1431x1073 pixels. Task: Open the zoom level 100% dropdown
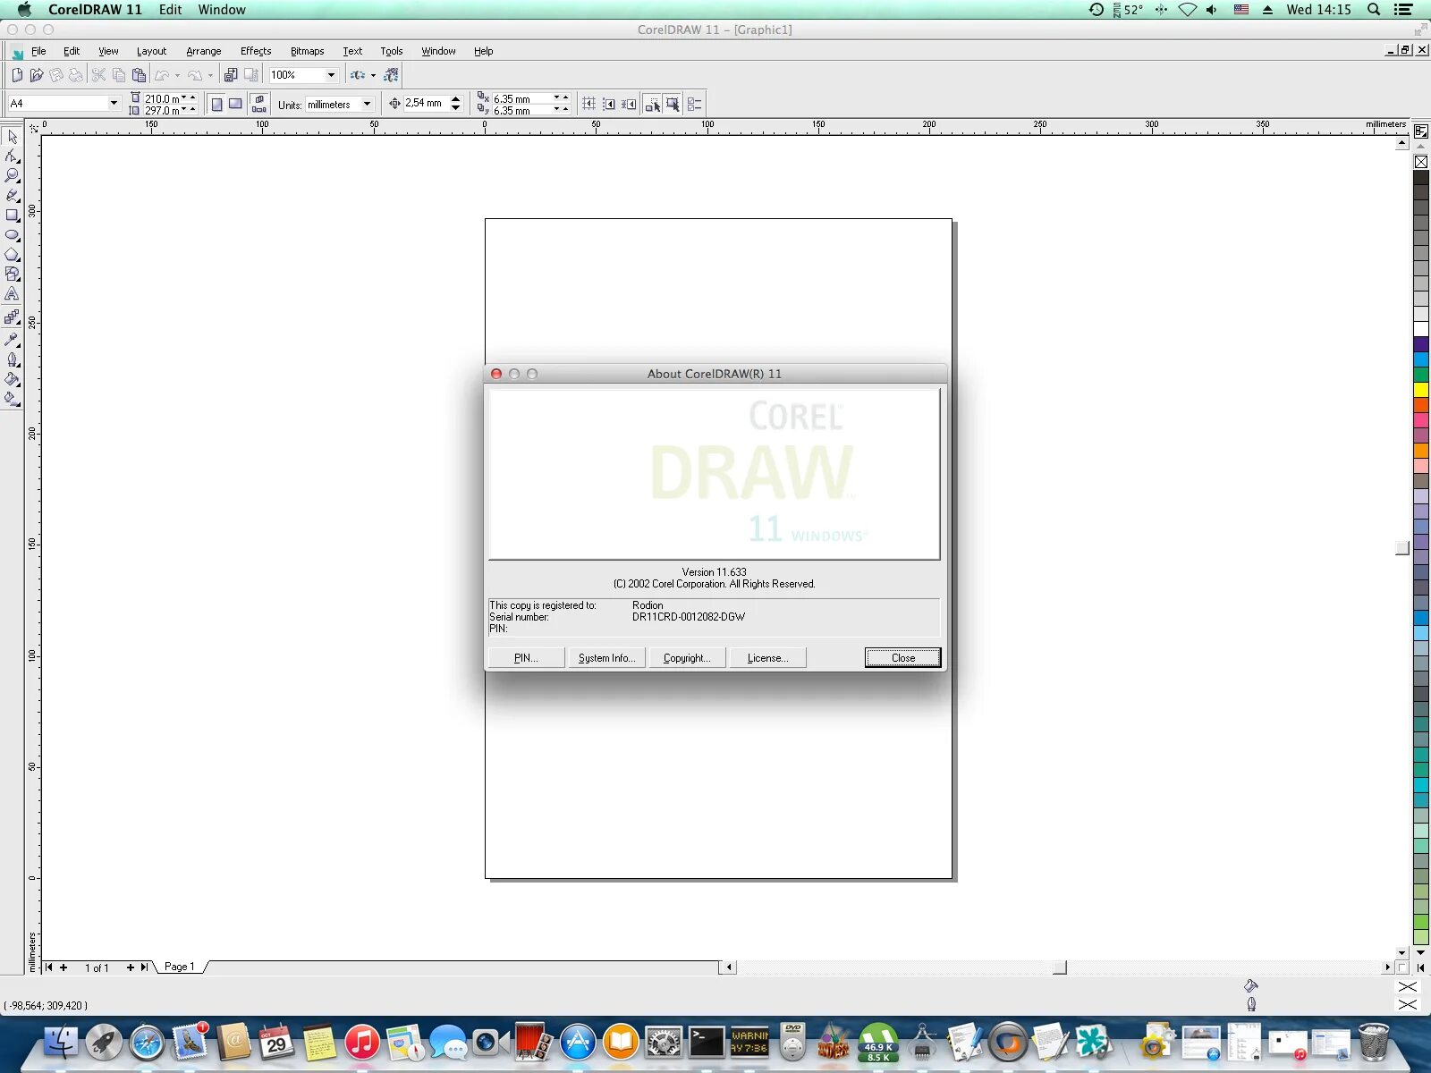click(331, 75)
